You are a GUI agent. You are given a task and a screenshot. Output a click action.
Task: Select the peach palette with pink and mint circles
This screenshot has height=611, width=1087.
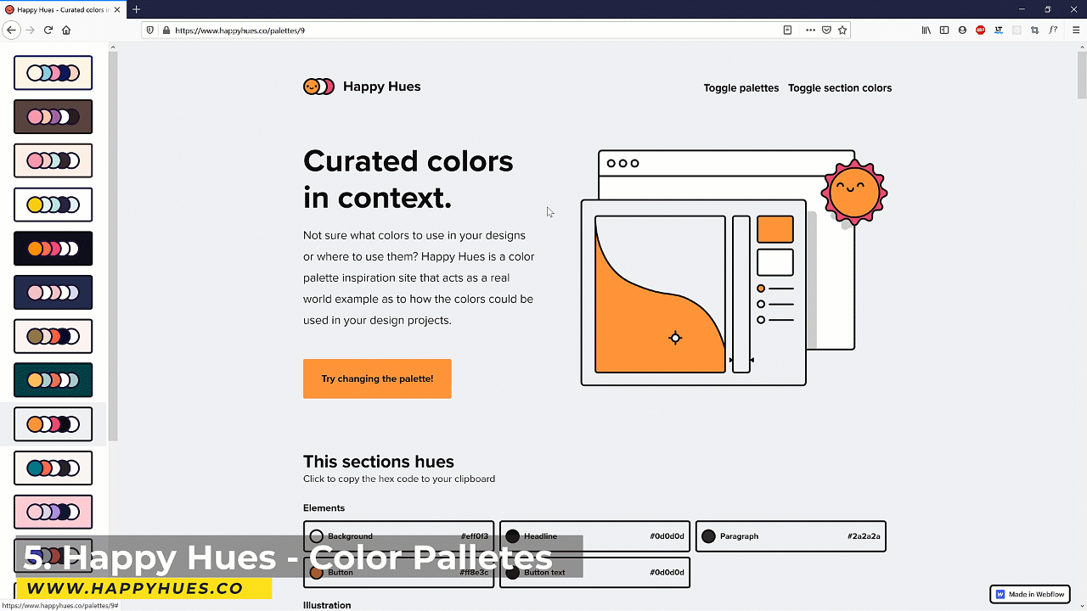click(53, 160)
